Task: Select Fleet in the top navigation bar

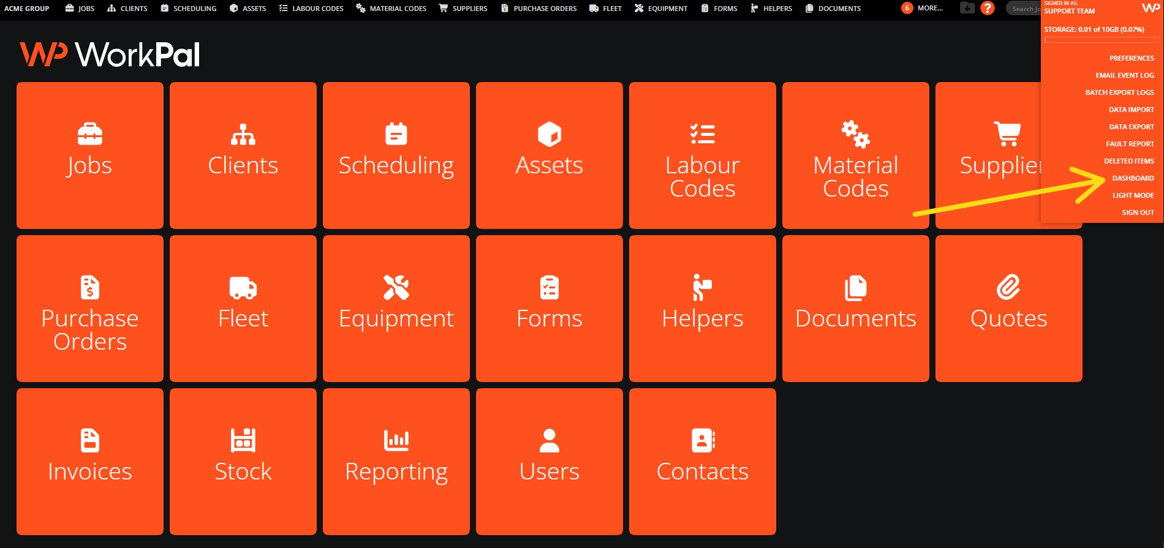Action: (x=605, y=9)
